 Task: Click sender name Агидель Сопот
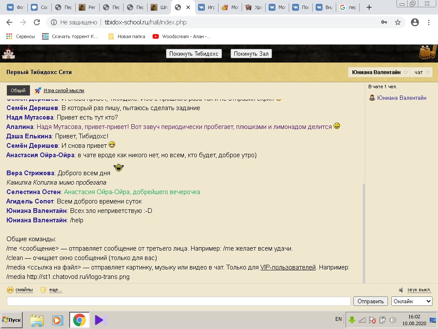(30, 201)
